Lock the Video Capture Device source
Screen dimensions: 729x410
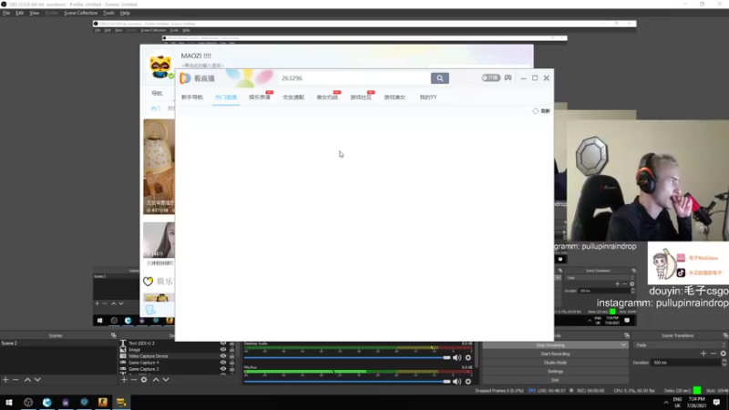(x=232, y=356)
